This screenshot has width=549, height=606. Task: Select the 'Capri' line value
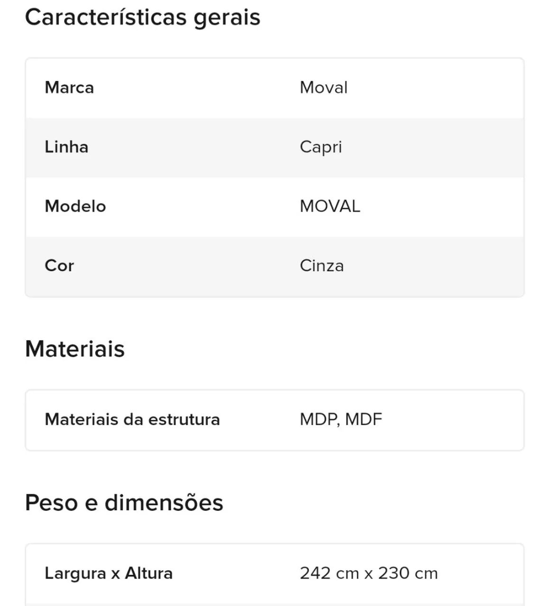320,147
